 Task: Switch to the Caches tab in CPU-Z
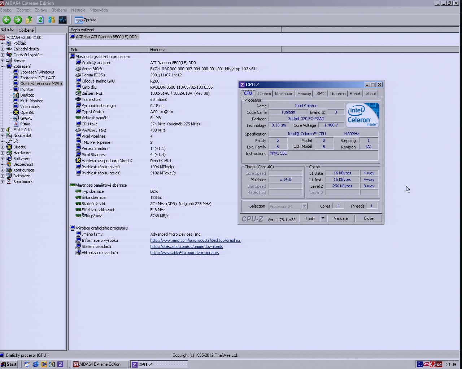click(264, 94)
